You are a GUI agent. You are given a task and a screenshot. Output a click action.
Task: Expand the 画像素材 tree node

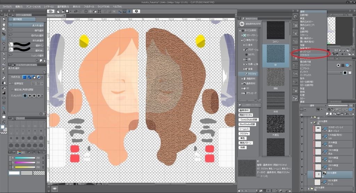(242, 83)
